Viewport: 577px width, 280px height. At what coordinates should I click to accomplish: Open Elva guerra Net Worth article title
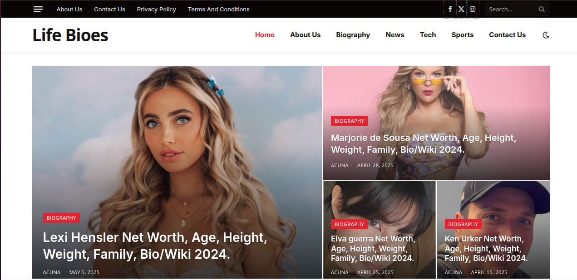click(373, 249)
